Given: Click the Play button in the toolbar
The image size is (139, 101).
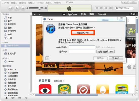Looking at the screenshot, I should point(16,8).
